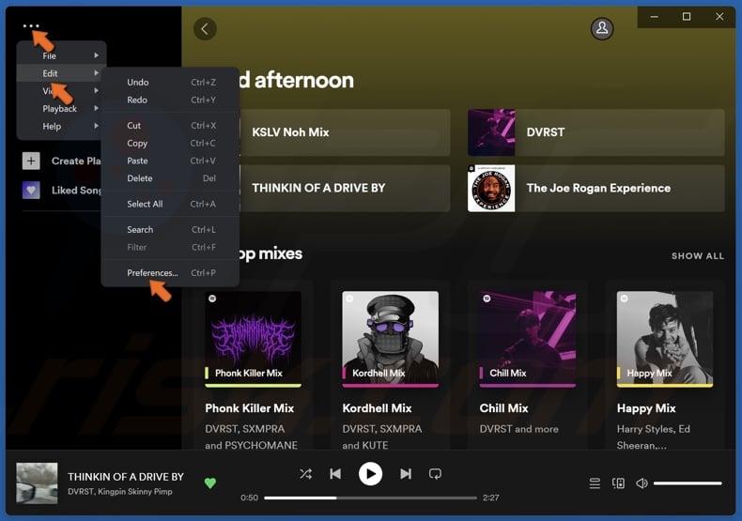Open the Phonk Killer Mix cover
Image resolution: width=742 pixels, height=521 pixels.
[x=254, y=340]
